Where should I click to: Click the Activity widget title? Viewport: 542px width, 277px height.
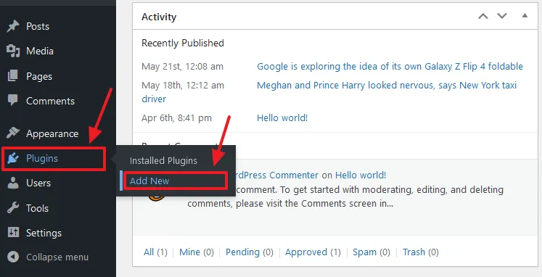coord(159,17)
